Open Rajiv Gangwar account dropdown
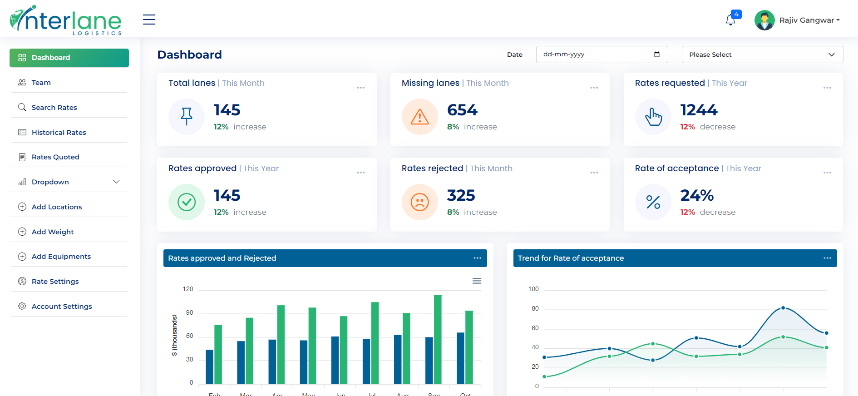858x396 pixels. pos(809,20)
